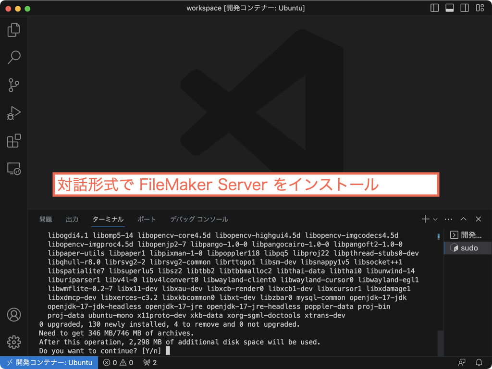Open the feedback icon in status bar
Viewport: 492px width, 369px height.
[x=462, y=363]
